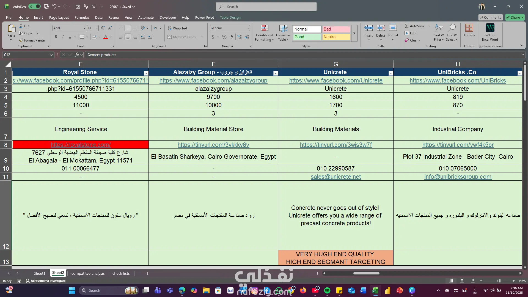The width and height of the screenshot is (528, 297).
Task: Click the Merge & Center icon
Action: coord(170,37)
